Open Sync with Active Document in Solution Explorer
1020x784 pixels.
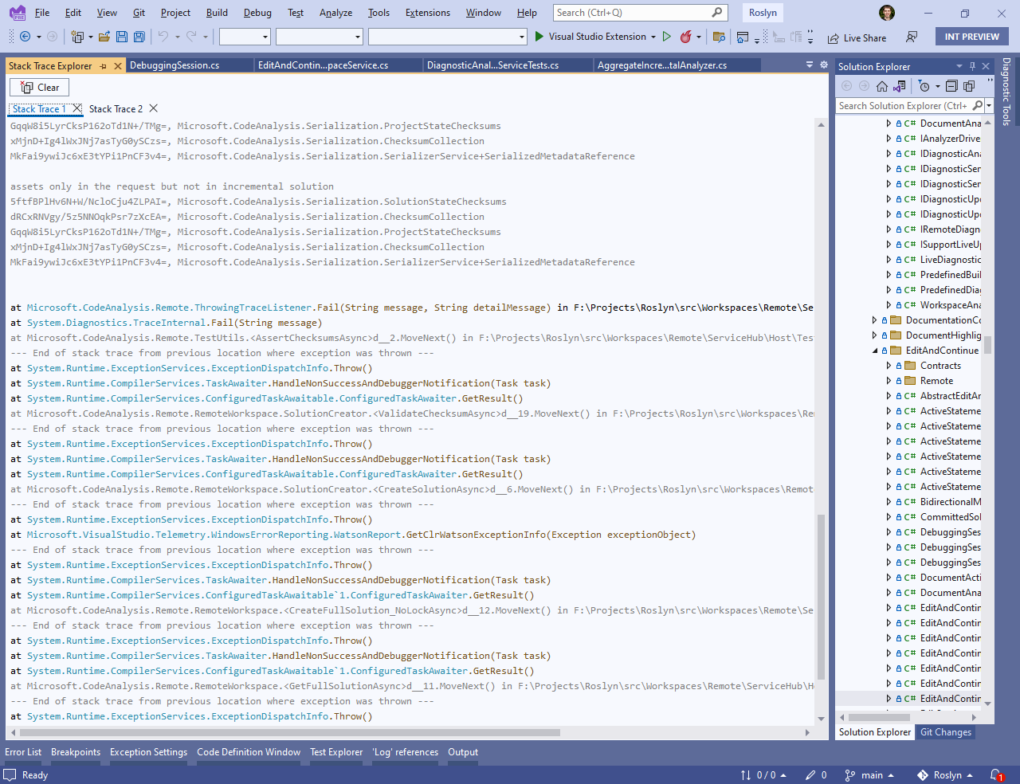[x=898, y=86]
